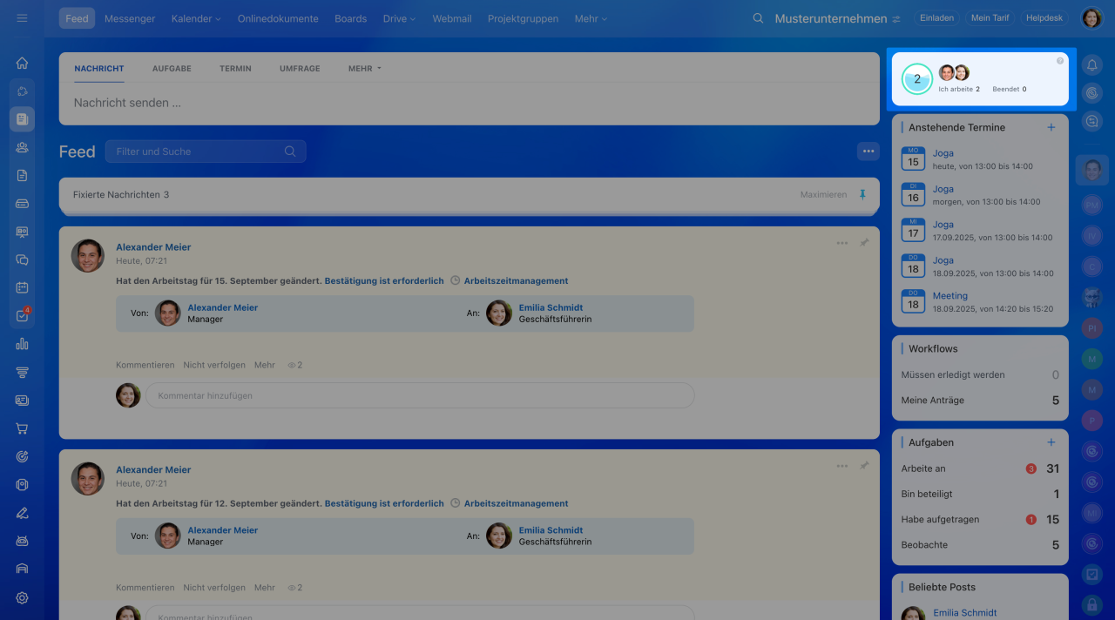
Task: Toggle pin on the 12. September post
Action: coord(864,466)
